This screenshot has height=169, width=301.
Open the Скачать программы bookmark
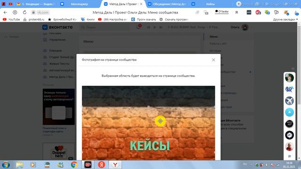click(174, 20)
